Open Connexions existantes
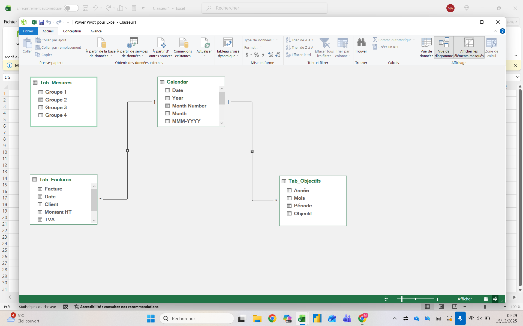 click(x=183, y=47)
